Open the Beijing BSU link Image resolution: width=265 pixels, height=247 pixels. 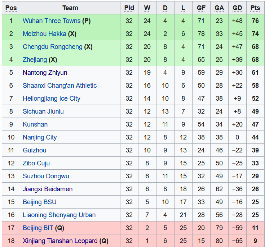coord(39,202)
